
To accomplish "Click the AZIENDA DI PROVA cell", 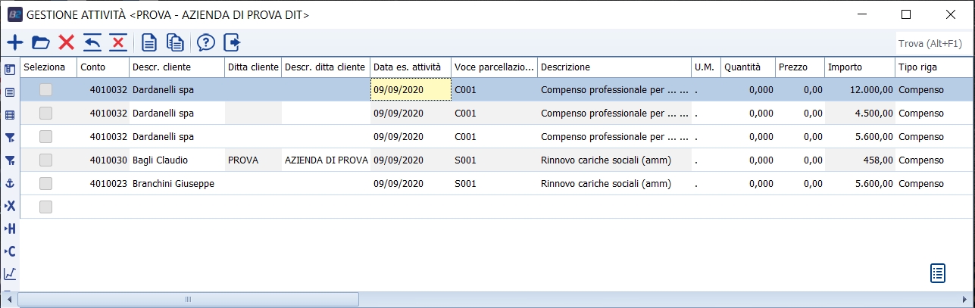I will (x=326, y=160).
